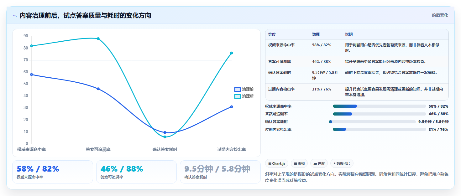This screenshot has width=461, height=196.
Task: Click table cell value 46% / 88%
Action: [322, 62]
